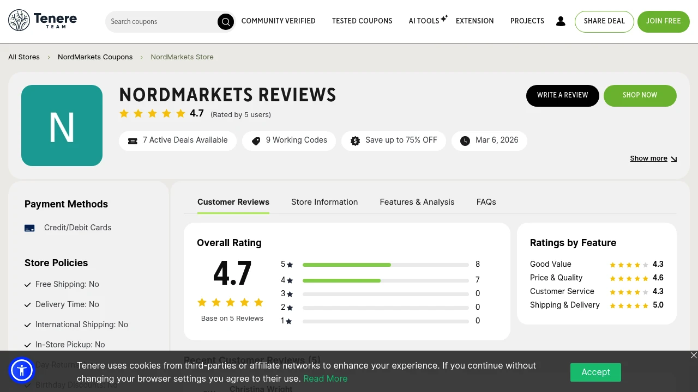The image size is (698, 392).
Task: Click the Free Shipping checkmark icon
Action: pyautogui.click(x=28, y=285)
